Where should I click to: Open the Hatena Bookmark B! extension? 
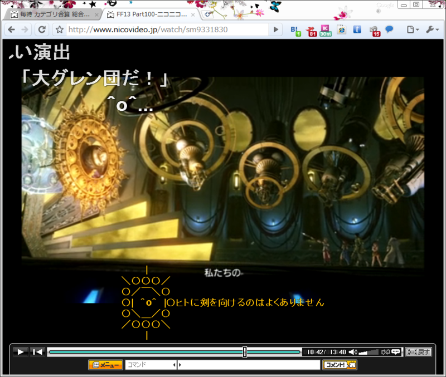(295, 31)
